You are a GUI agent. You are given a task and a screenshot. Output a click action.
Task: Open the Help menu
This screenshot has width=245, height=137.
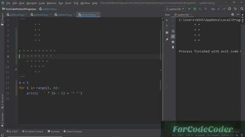[95, 3]
